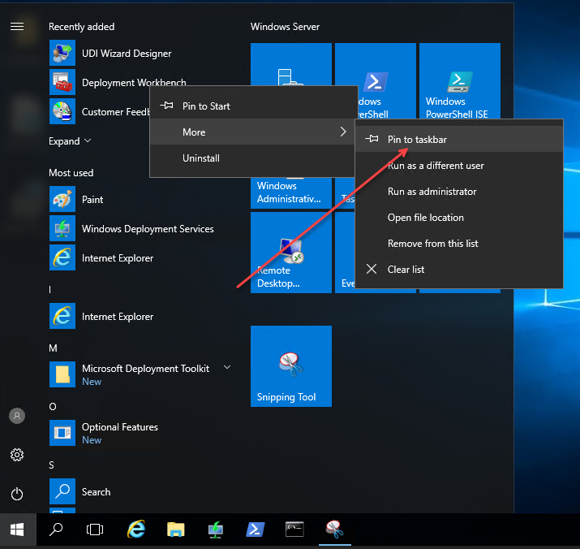
Task: Open the Settings gear icon
Action: 17,455
